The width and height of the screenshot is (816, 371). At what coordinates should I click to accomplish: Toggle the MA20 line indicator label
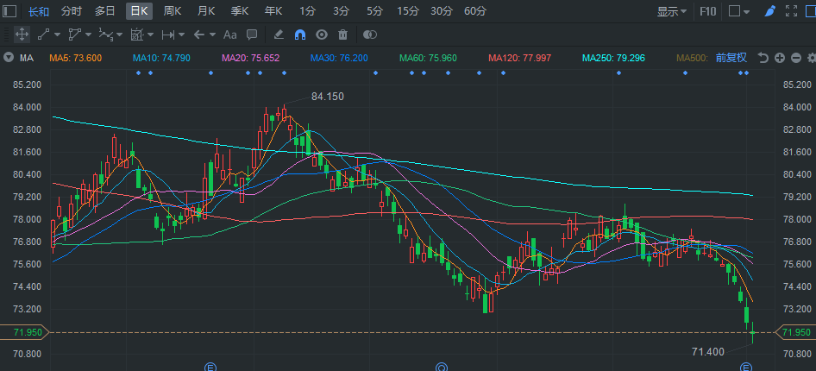point(251,58)
